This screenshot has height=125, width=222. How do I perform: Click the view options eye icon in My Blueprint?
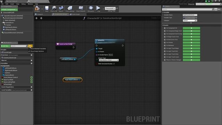tap(30, 46)
